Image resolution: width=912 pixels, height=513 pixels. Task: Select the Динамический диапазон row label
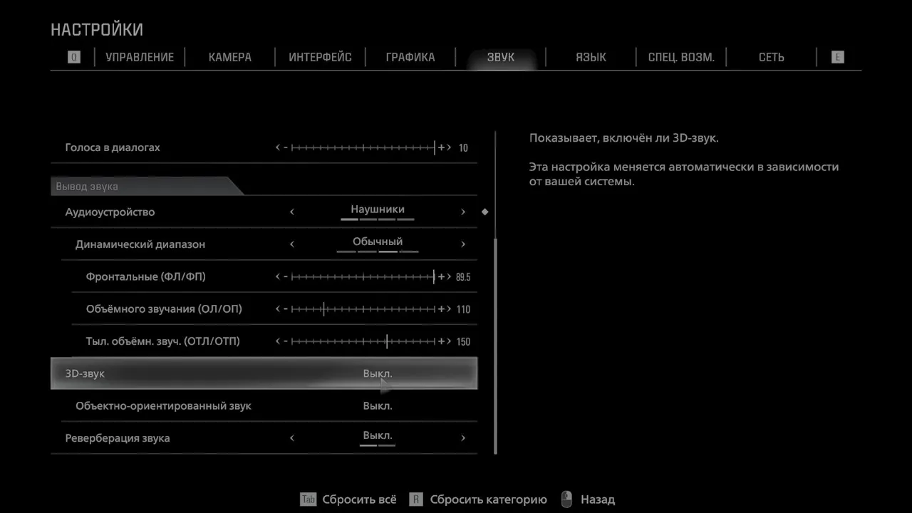[140, 244]
